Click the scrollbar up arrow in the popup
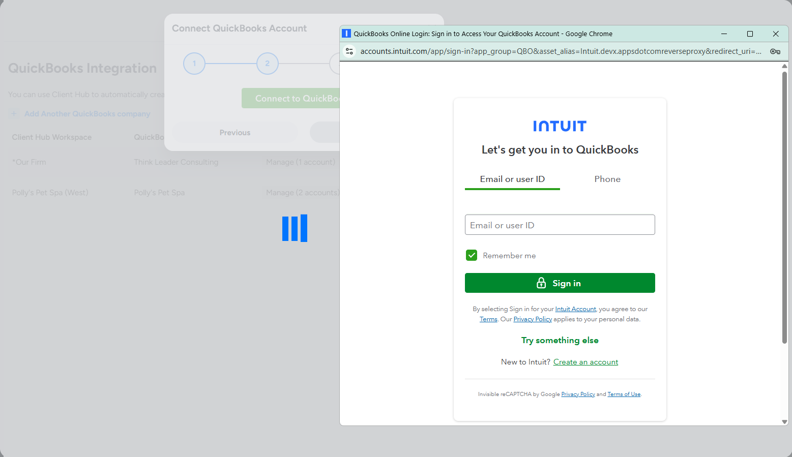 784,66
